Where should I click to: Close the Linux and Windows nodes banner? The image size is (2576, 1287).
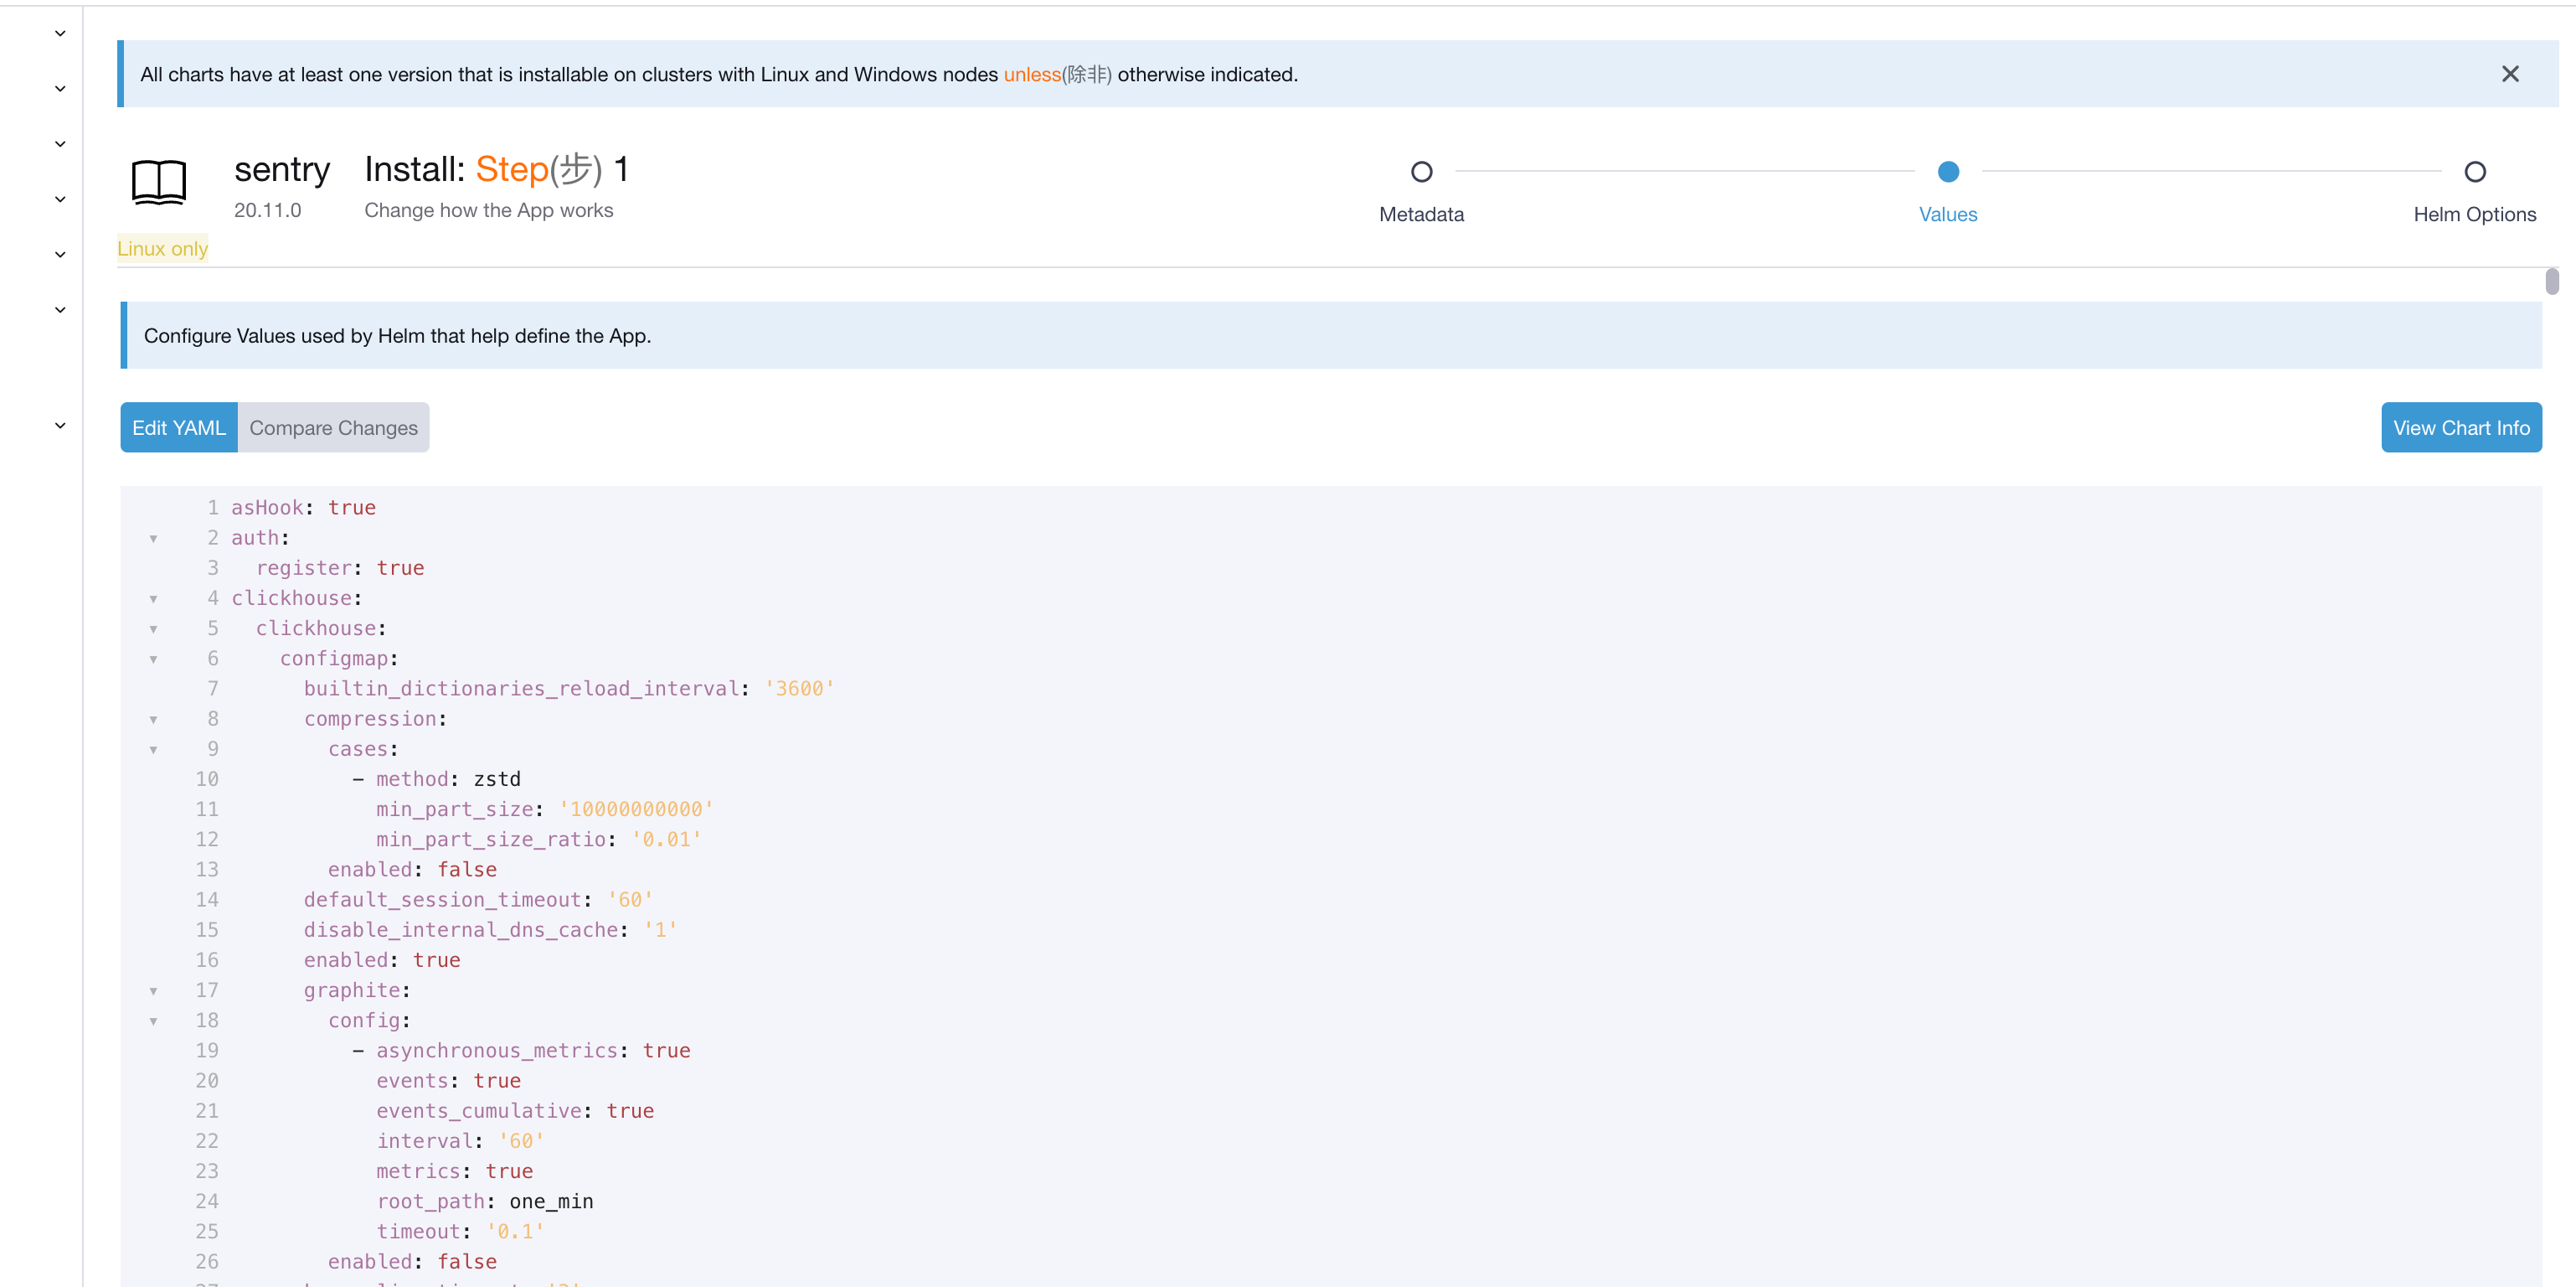[2510, 74]
